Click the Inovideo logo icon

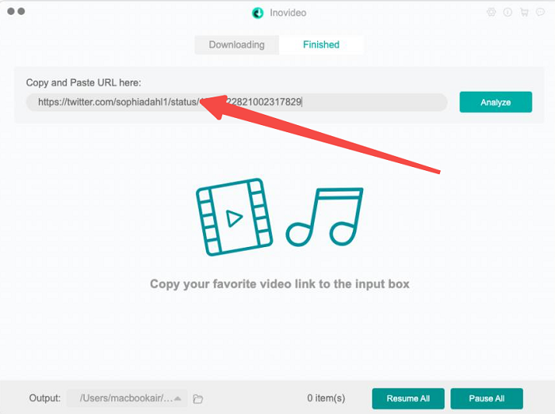coord(258,13)
